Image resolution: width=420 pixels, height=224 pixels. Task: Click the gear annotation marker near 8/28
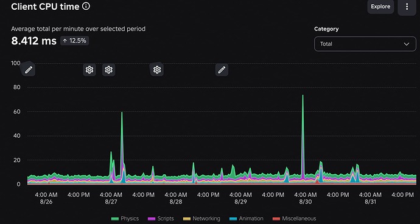point(156,70)
